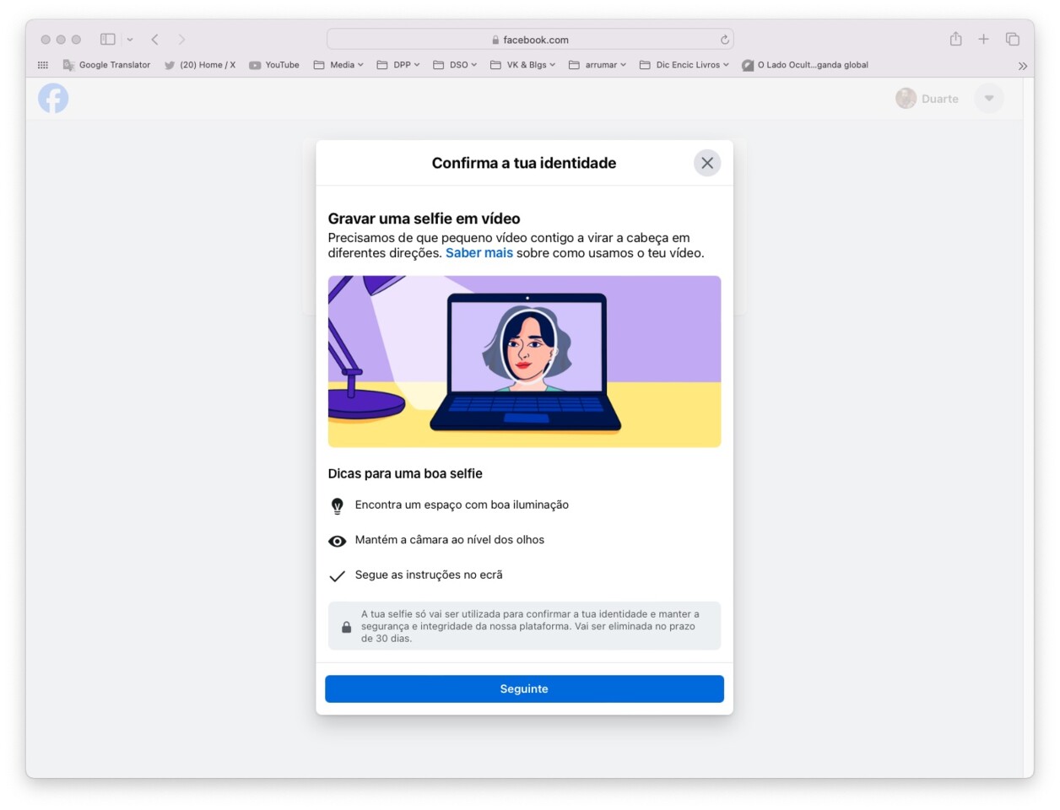Click the Duarte profile avatar
The height and width of the screenshot is (810, 1060).
[x=905, y=98]
